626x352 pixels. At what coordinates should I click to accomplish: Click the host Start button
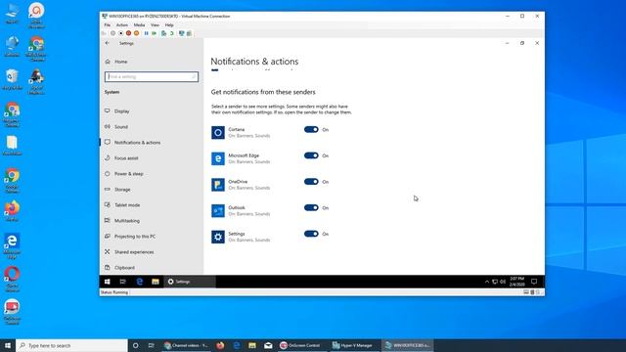(x=8, y=345)
